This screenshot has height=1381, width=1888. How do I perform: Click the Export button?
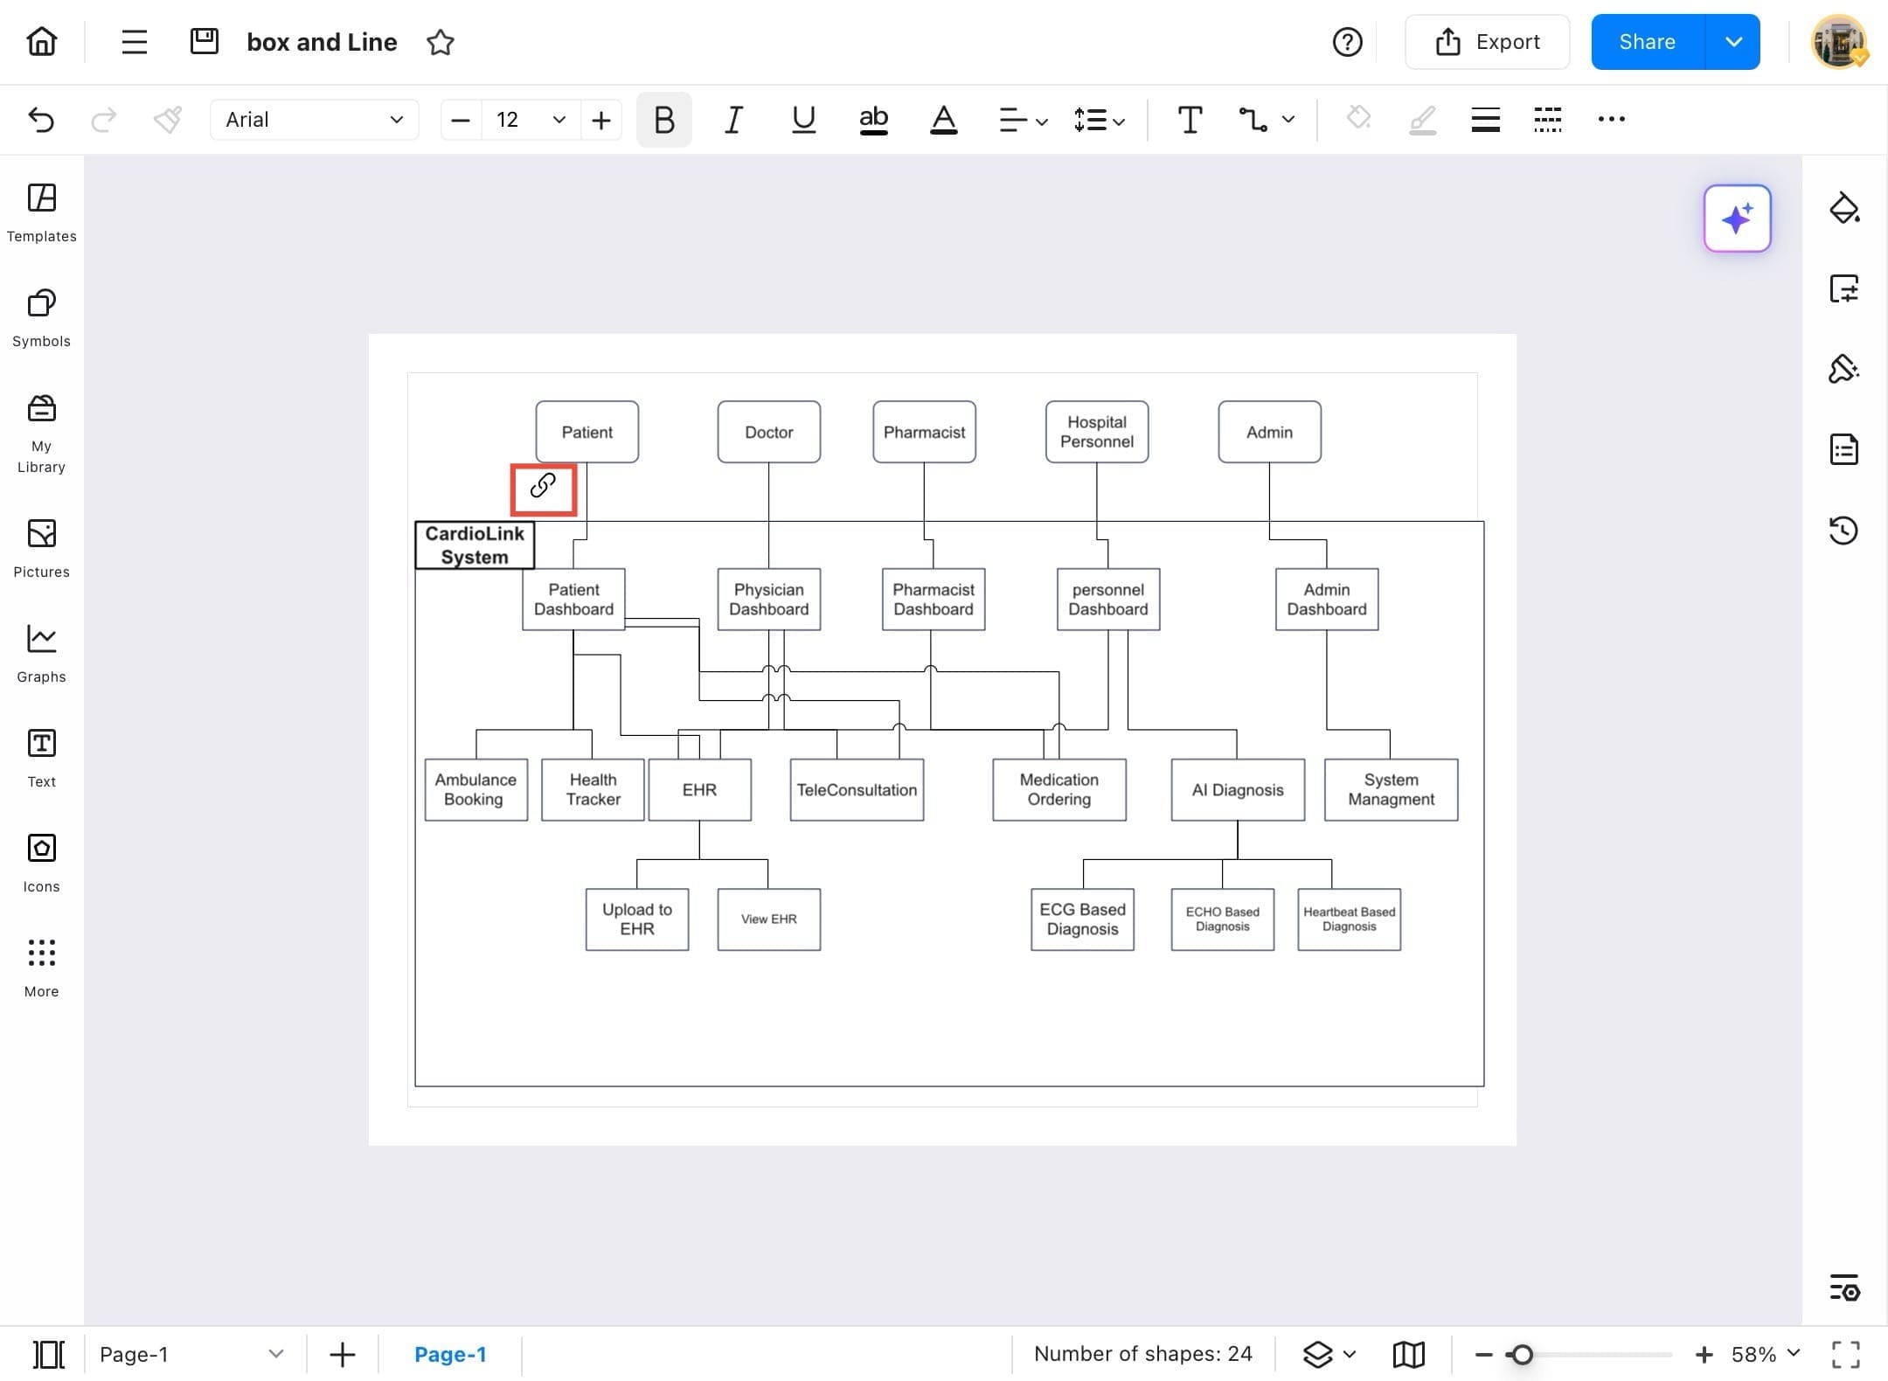click(x=1487, y=41)
